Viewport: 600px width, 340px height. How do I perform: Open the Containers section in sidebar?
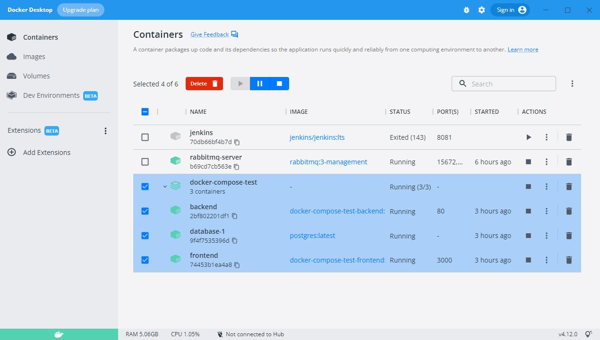point(40,37)
